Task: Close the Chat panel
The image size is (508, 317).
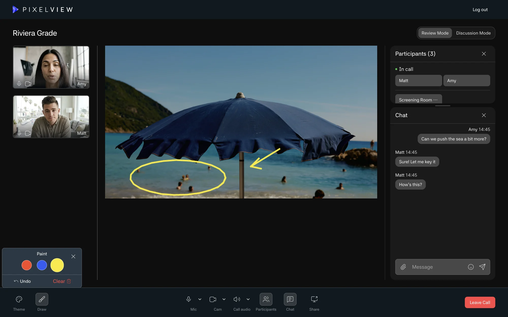Action: click(x=484, y=115)
